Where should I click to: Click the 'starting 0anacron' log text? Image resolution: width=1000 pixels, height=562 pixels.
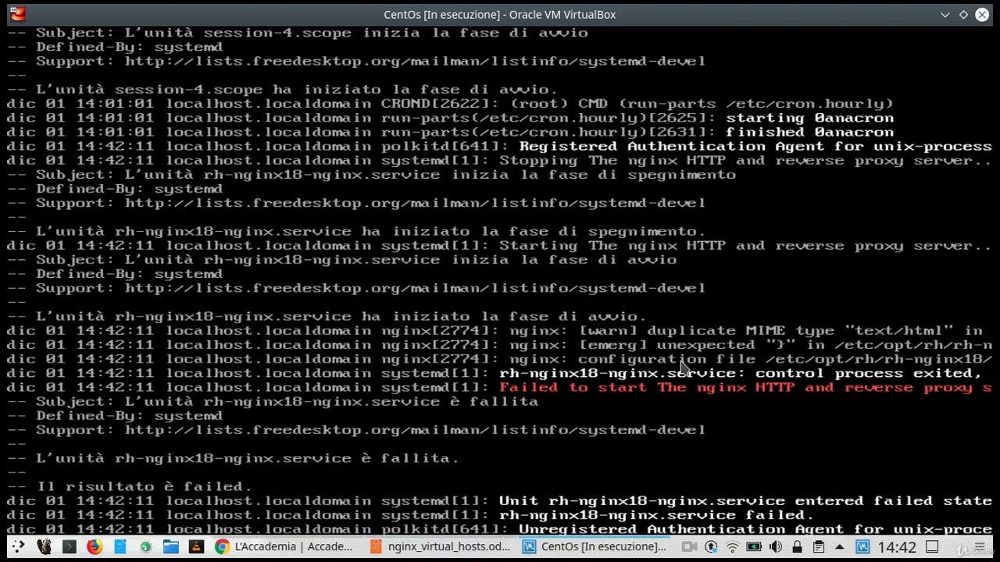tap(809, 118)
